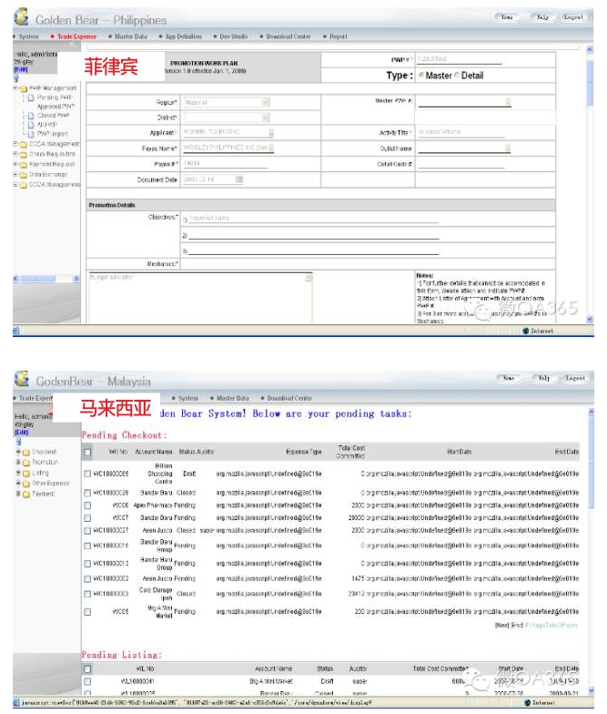This screenshot has width=607, height=714.
Task: Click status bar page icon in Philippines window
Action: [16, 331]
